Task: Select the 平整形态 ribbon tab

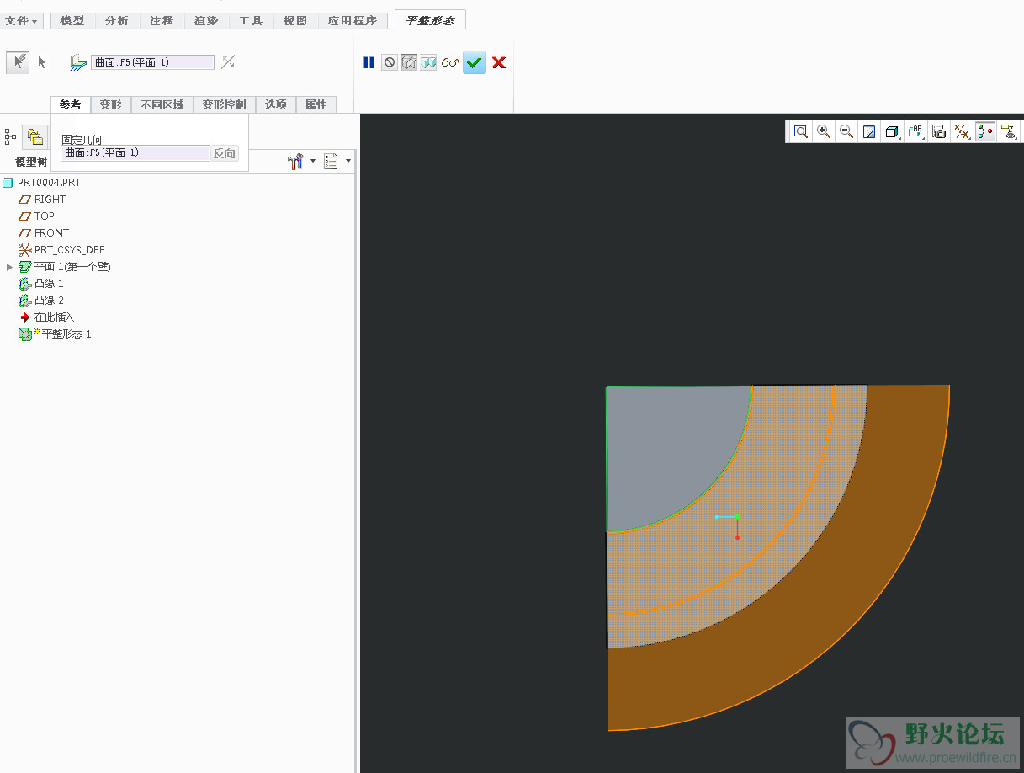Action: pos(430,20)
